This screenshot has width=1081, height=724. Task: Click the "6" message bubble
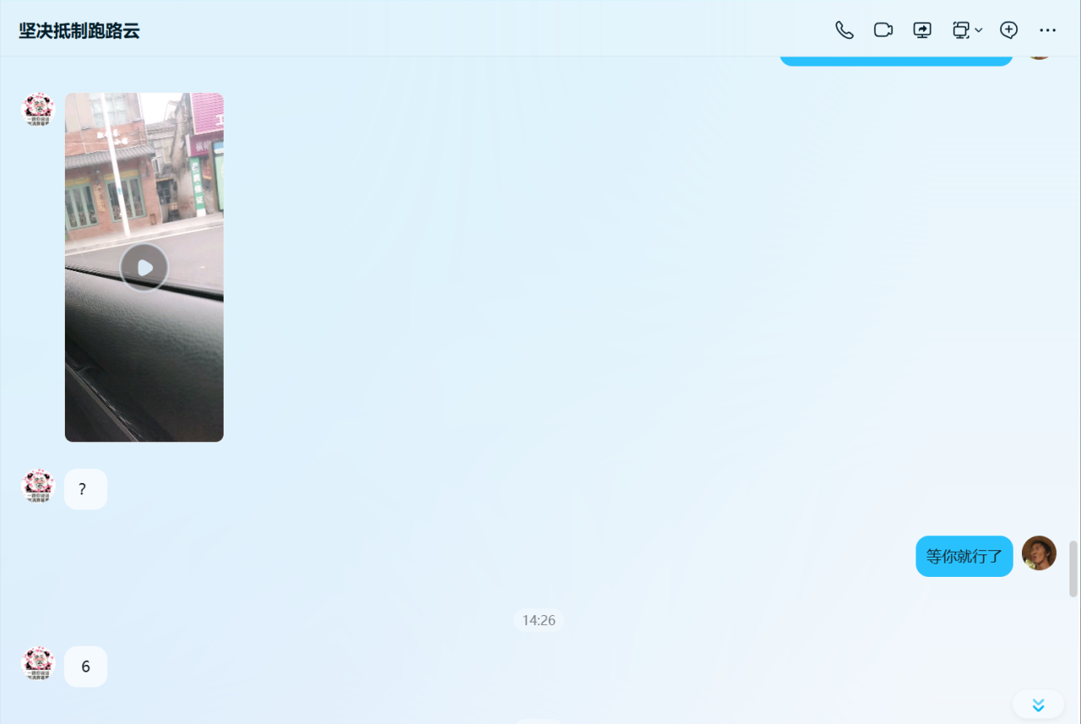pos(86,667)
